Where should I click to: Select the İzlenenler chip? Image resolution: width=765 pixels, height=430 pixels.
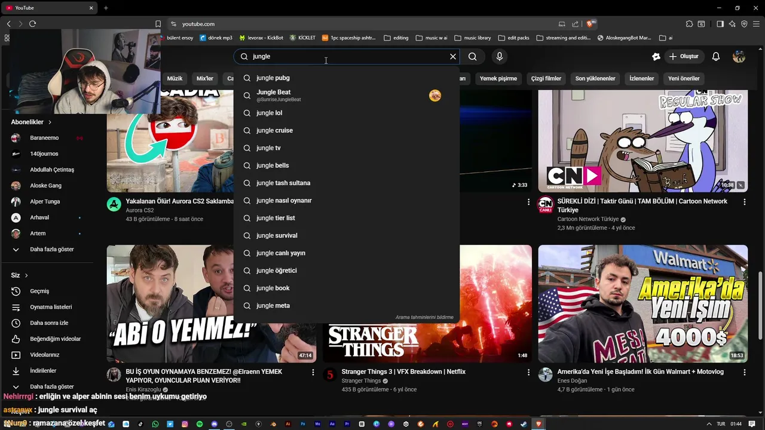pos(642,78)
